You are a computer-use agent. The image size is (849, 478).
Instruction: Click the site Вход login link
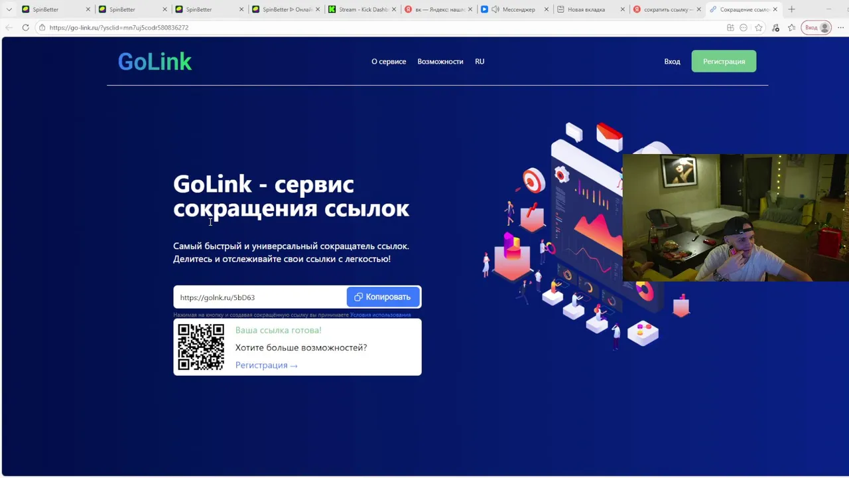[x=672, y=61]
